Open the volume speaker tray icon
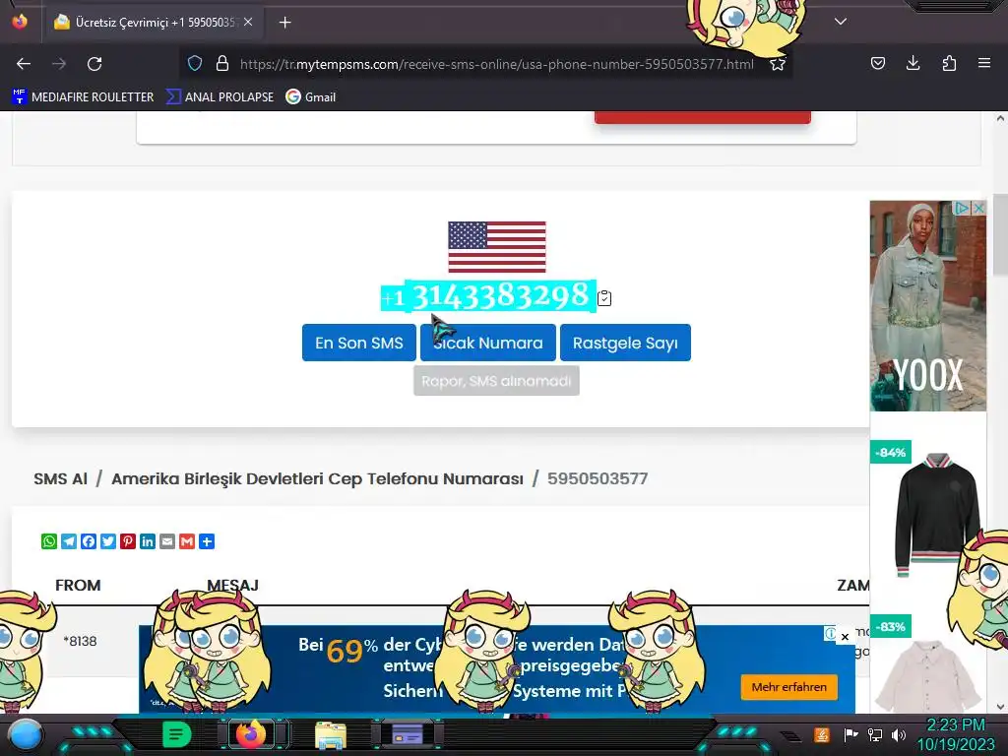Screen dimensions: 1008x756 [899, 734]
